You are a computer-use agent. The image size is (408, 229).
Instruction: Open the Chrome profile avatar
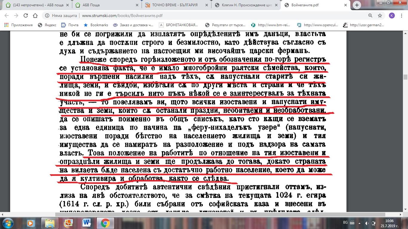[x=392, y=16]
